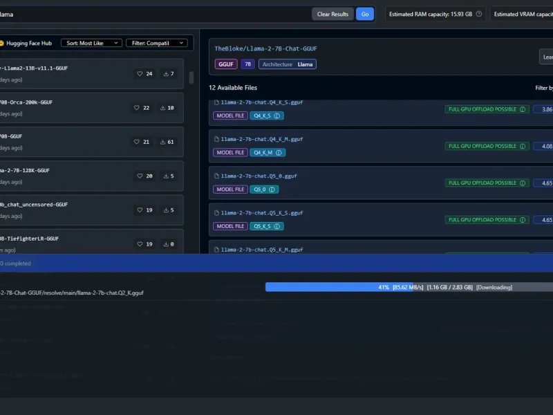The width and height of the screenshot is (553, 415).
Task: Select the TiefighterLR-GGUF result
Action: 91,241
